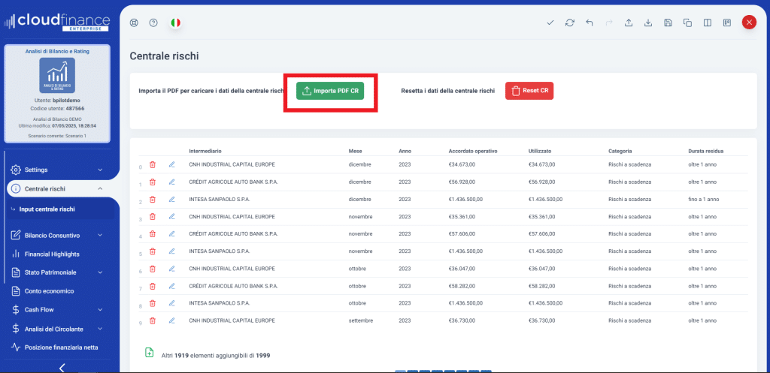Screen dimensions: 770x373
Task: Add new element with green plus icon
Action: coord(150,353)
